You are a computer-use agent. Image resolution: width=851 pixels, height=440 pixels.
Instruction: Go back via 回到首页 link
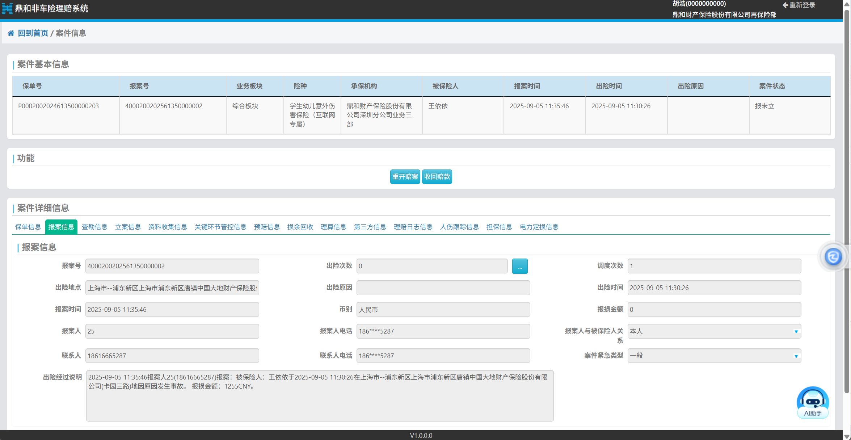(x=33, y=33)
